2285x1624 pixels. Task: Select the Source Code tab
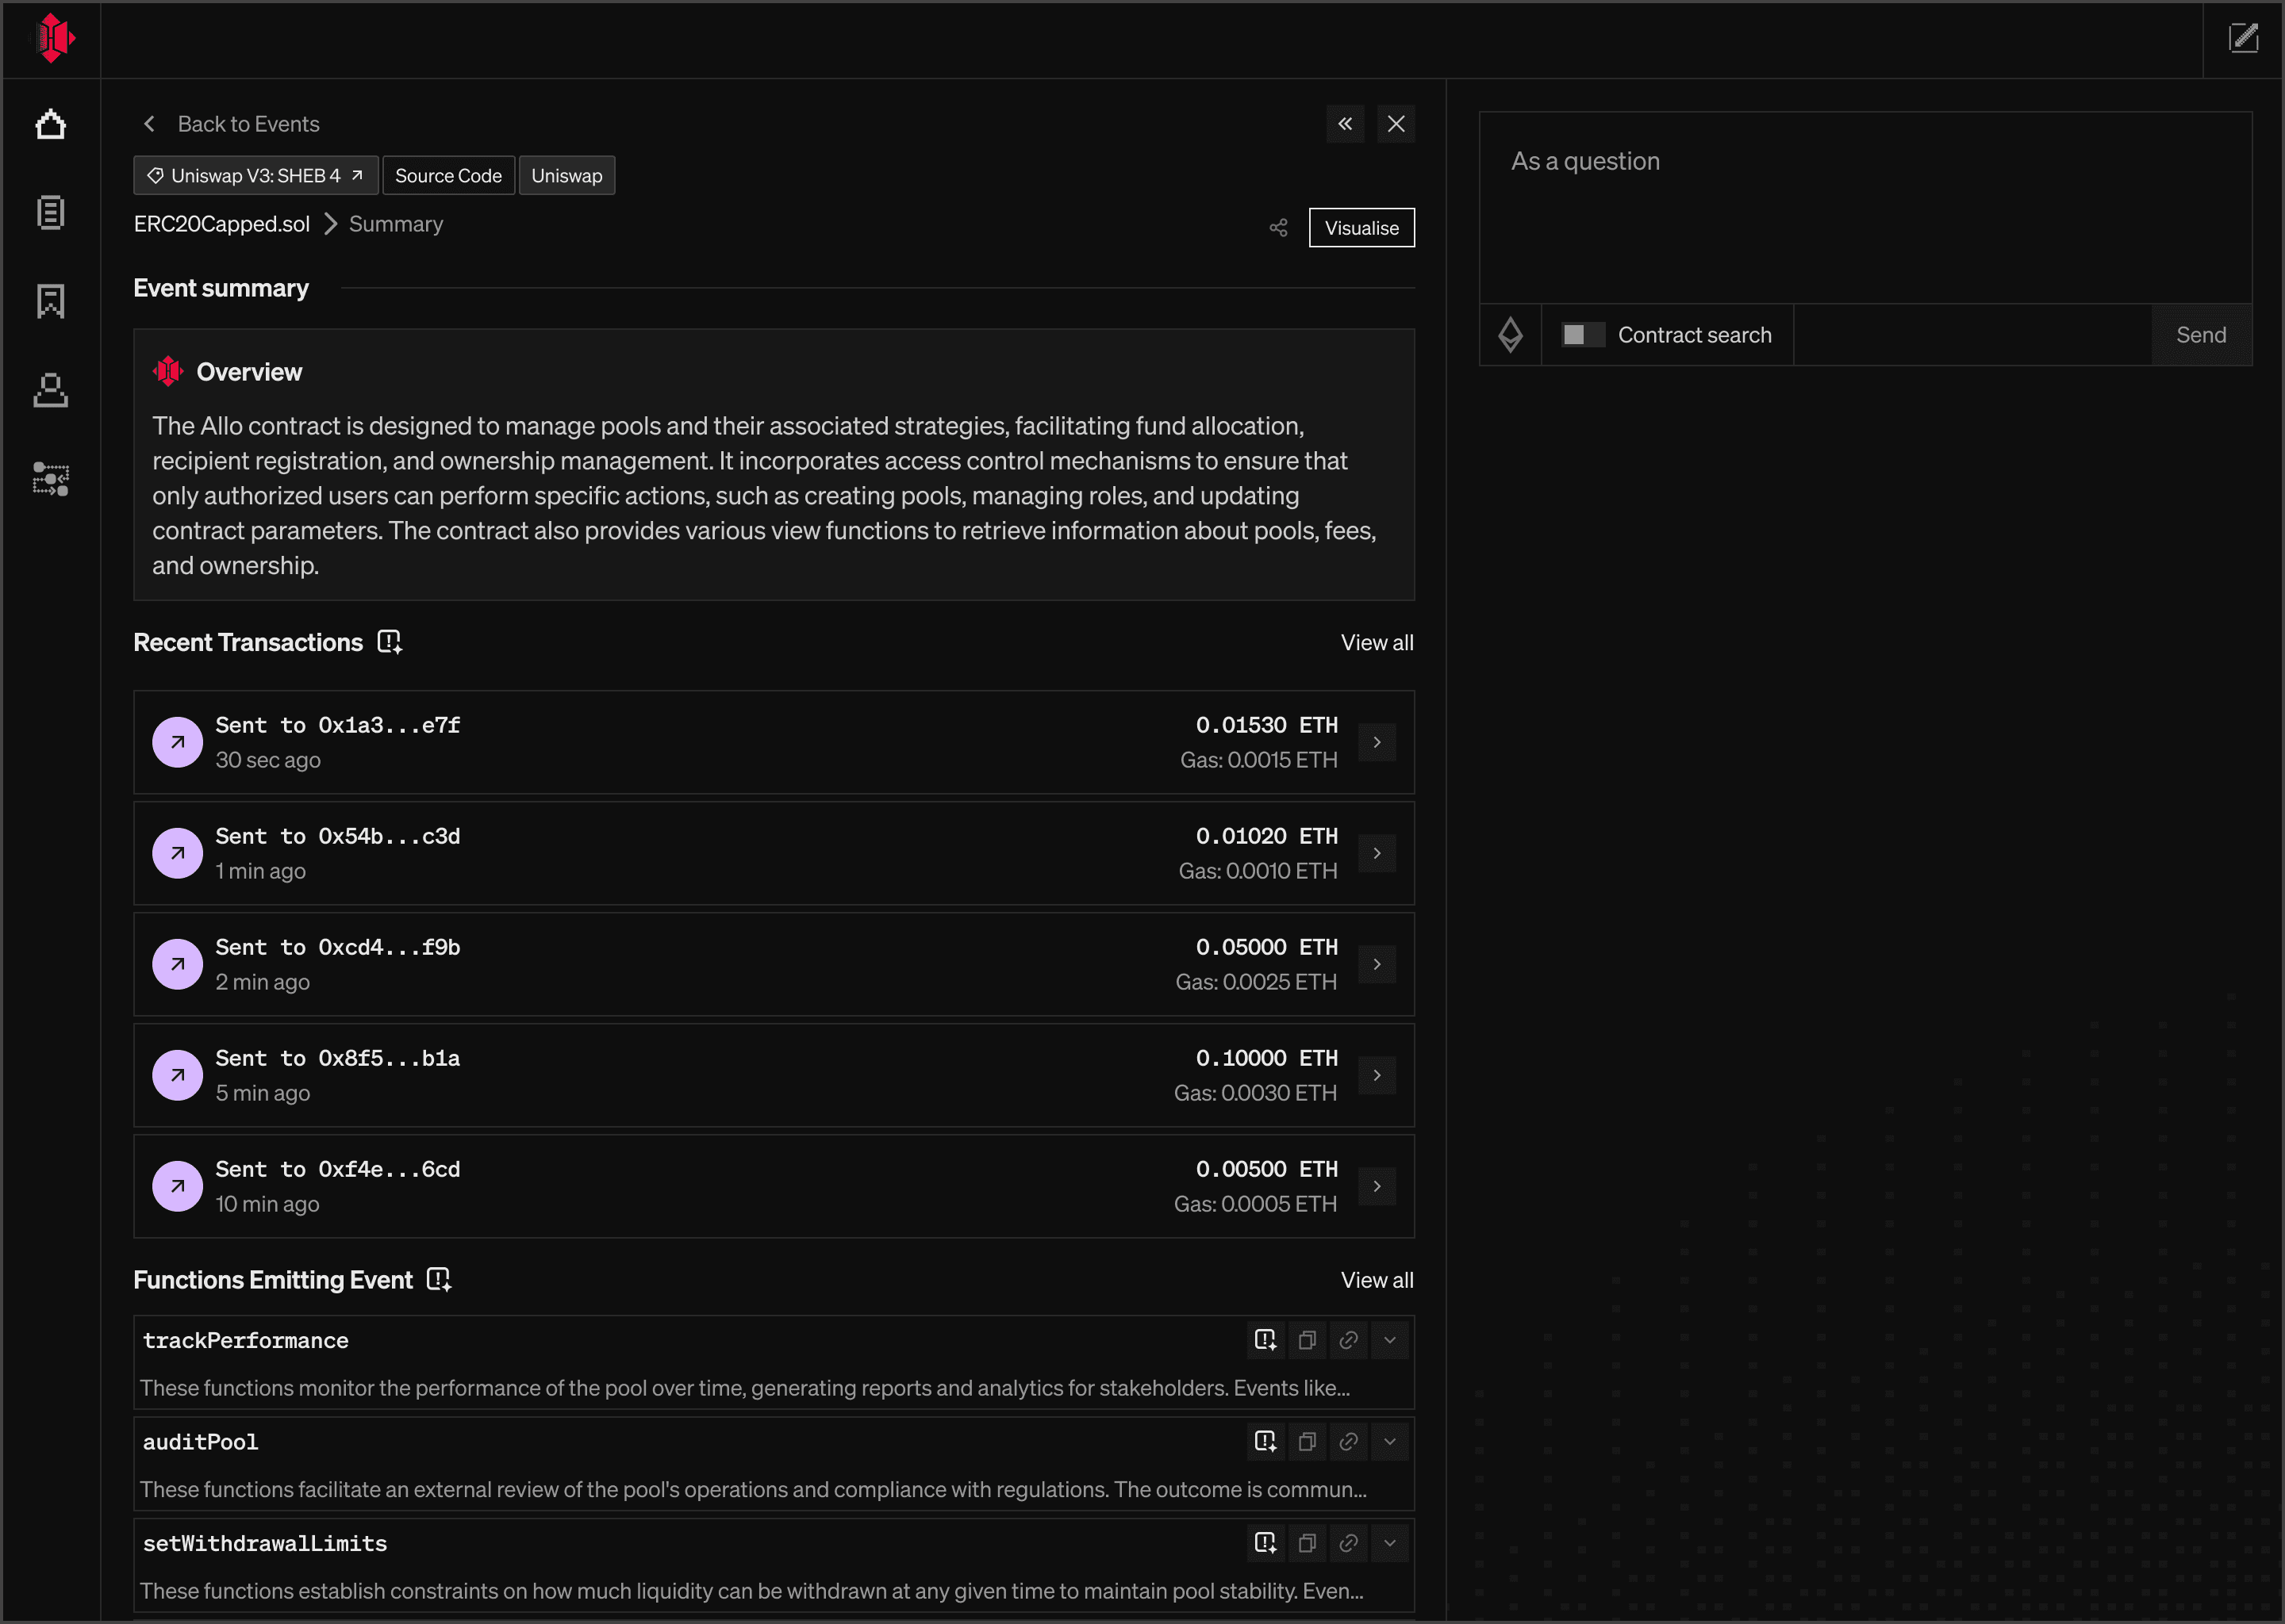pyautogui.click(x=448, y=176)
